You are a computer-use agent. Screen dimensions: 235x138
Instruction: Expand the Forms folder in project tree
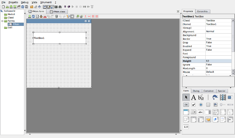tap(2, 21)
